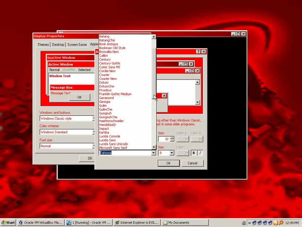Decrease the item Size 32 spinner
Image resolution: width=302 pixels, height=227 pixels.
click(x=172, y=140)
